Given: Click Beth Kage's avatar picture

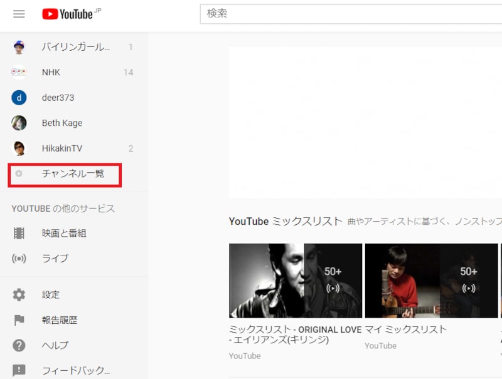Looking at the screenshot, I should click(x=19, y=123).
